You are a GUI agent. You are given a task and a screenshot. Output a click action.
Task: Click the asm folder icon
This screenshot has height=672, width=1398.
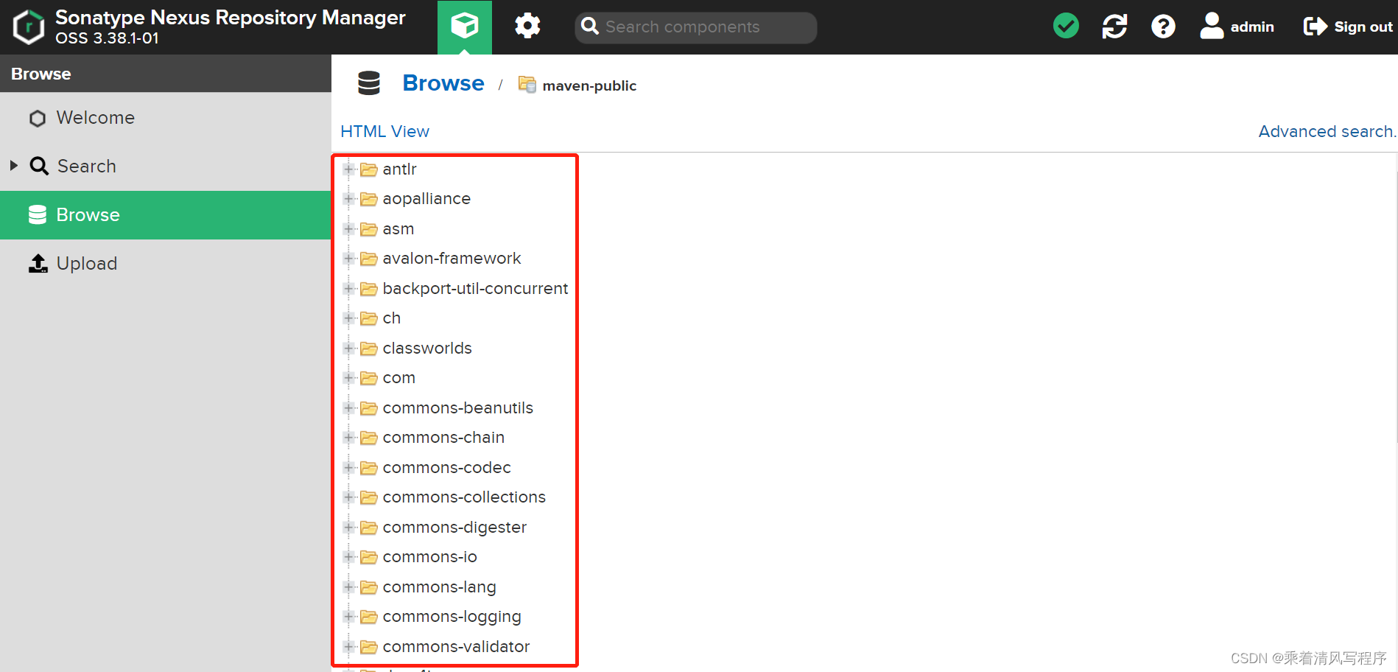(x=369, y=229)
